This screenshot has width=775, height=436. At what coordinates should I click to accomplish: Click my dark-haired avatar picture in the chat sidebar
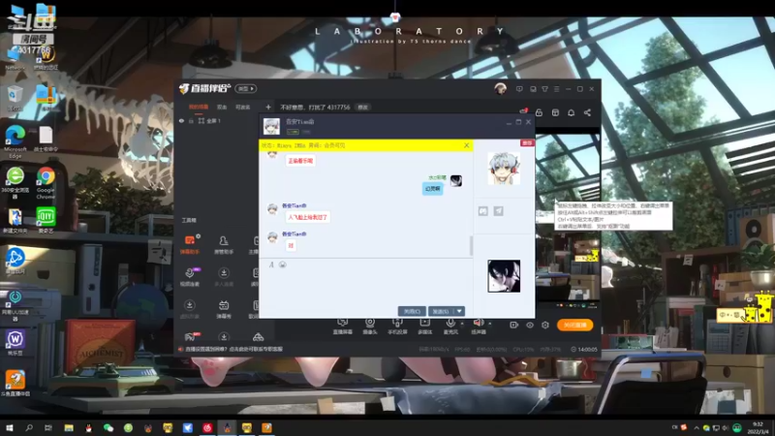(504, 276)
